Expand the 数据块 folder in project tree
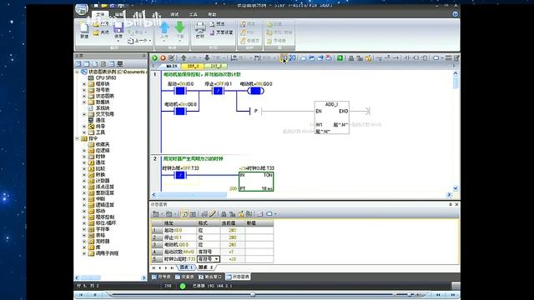Viewport: 534px width, 300px height. pyautogui.click(x=84, y=102)
